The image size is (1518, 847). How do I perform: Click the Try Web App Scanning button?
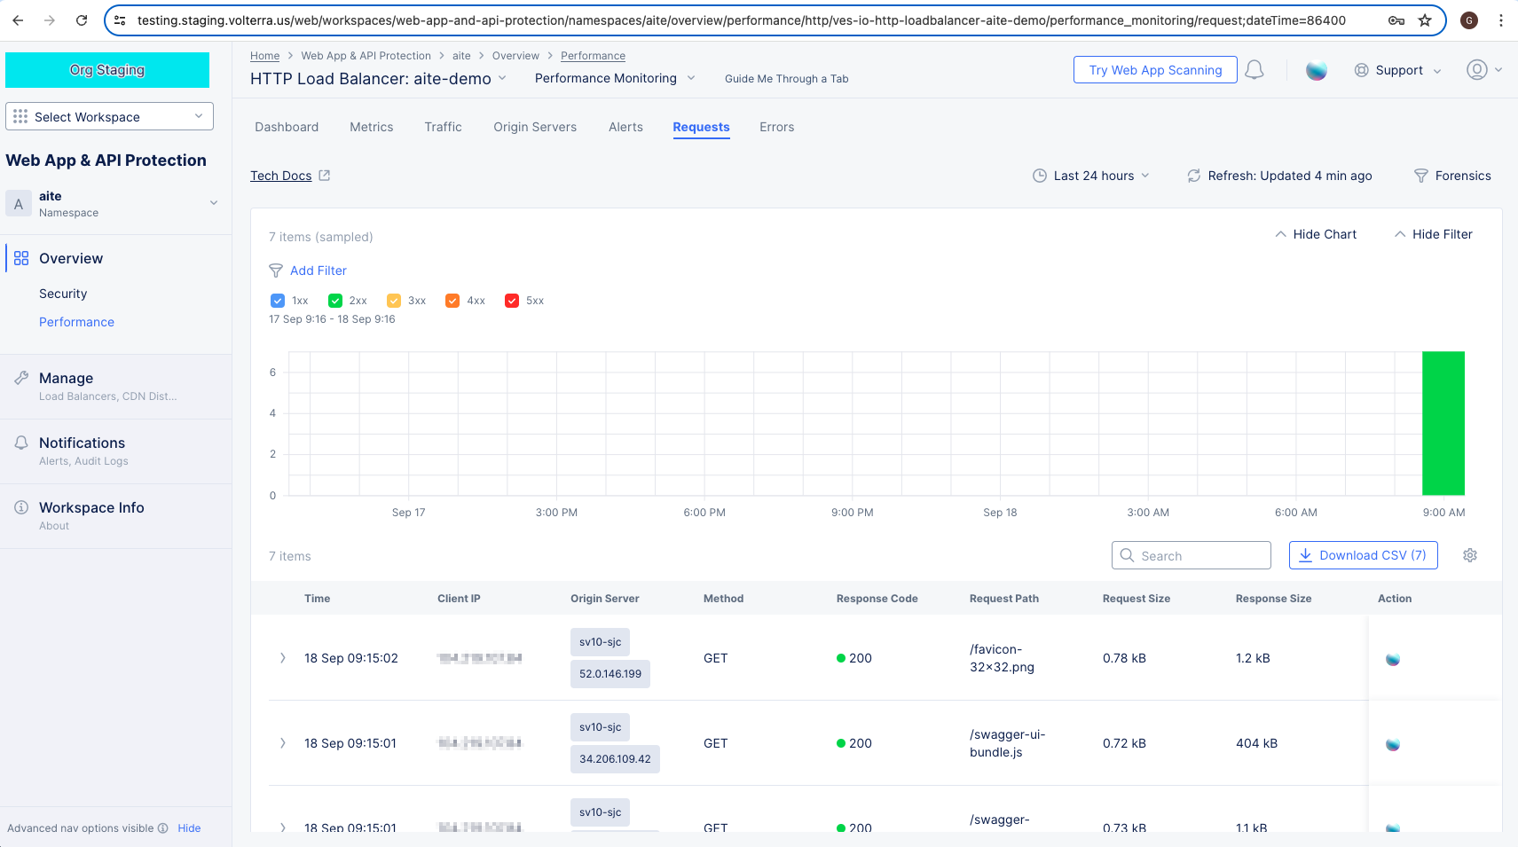click(1154, 69)
